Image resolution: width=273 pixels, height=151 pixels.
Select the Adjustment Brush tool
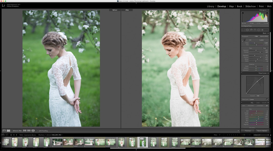(265, 30)
